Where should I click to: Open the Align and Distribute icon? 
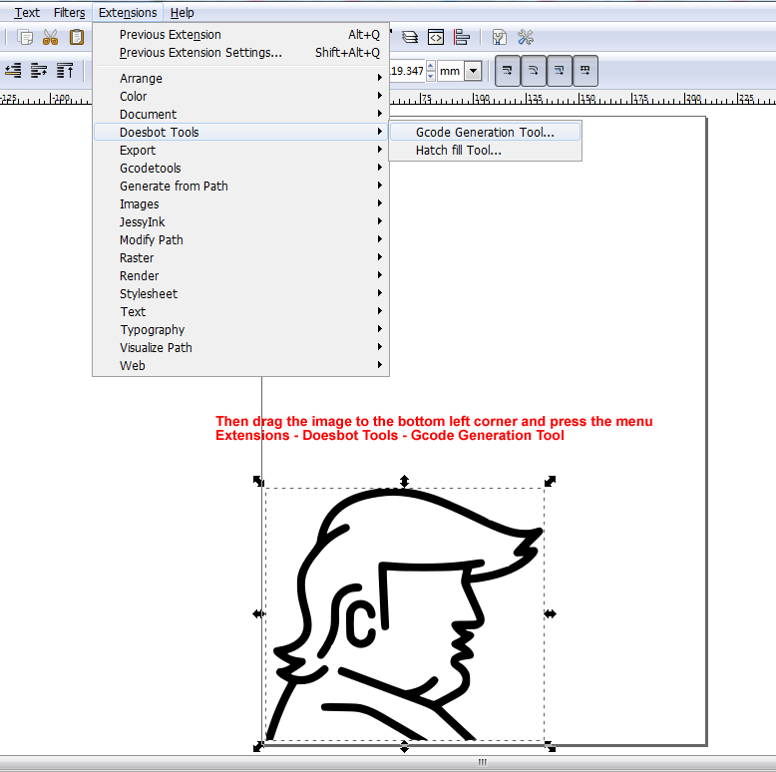[462, 38]
